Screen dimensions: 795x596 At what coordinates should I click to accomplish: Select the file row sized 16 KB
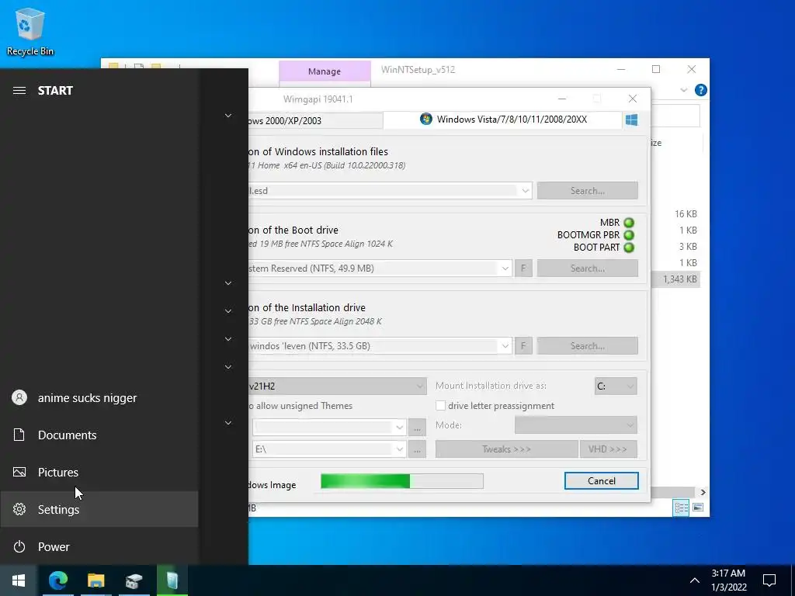tap(676, 214)
